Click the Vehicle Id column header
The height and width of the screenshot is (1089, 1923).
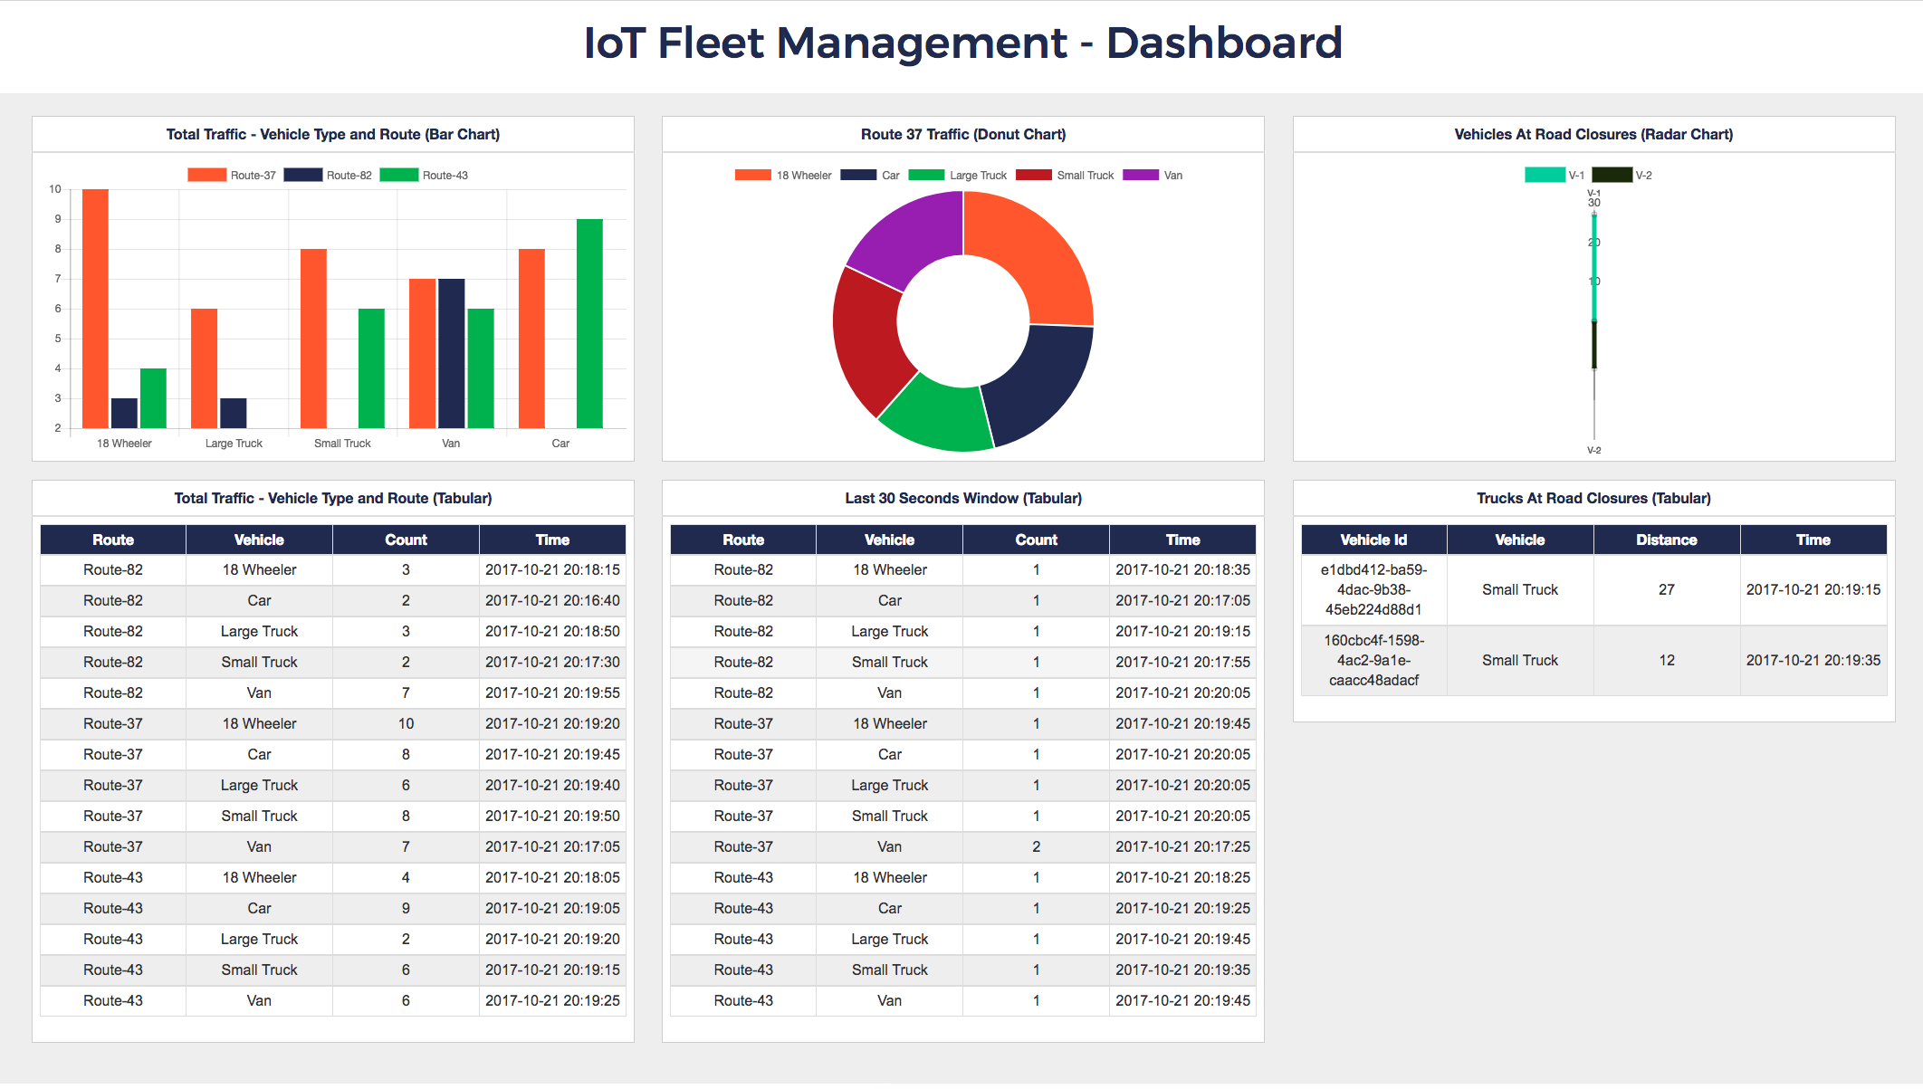click(x=1372, y=540)
